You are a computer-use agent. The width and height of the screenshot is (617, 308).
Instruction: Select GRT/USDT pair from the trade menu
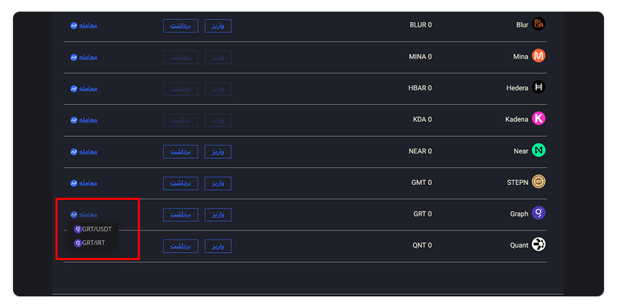[93, 229]
